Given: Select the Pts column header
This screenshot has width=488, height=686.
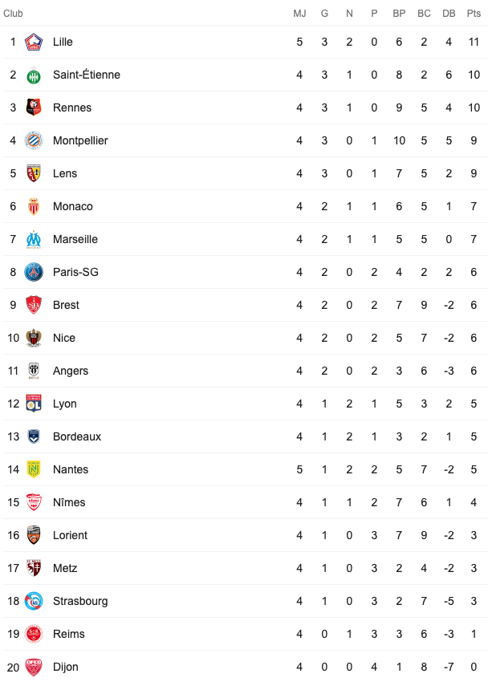Looking at the screenshot, I should pyautogui.click(x=474, y=14).
